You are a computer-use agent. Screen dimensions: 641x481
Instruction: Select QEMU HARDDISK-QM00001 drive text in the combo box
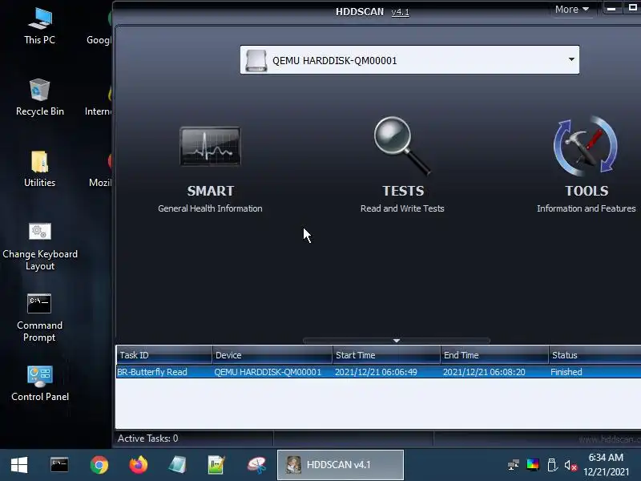(335, 61)
